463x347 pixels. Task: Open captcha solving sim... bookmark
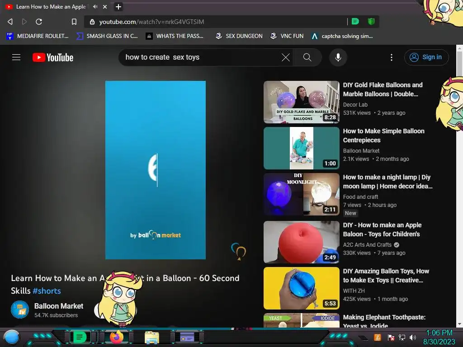pos(343,36)
